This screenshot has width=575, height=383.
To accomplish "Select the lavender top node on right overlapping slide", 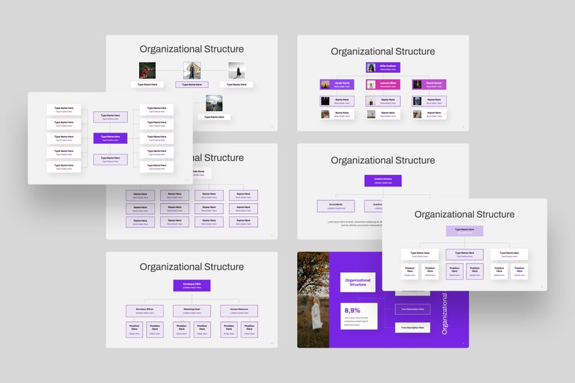I will coord(464,231).
